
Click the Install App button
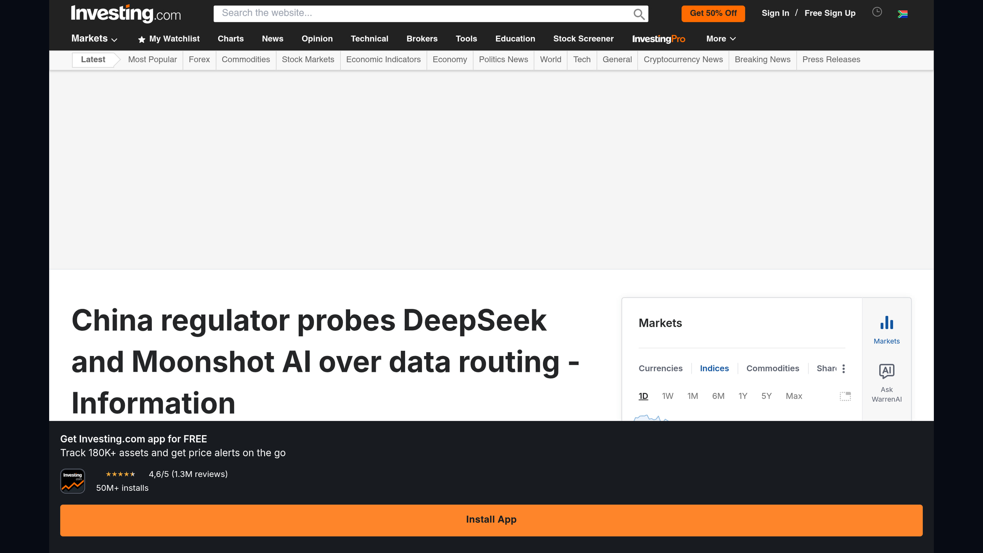pos(491,520)
